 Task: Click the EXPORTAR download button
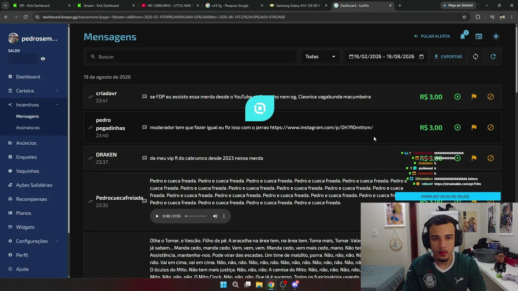point(448,57)
